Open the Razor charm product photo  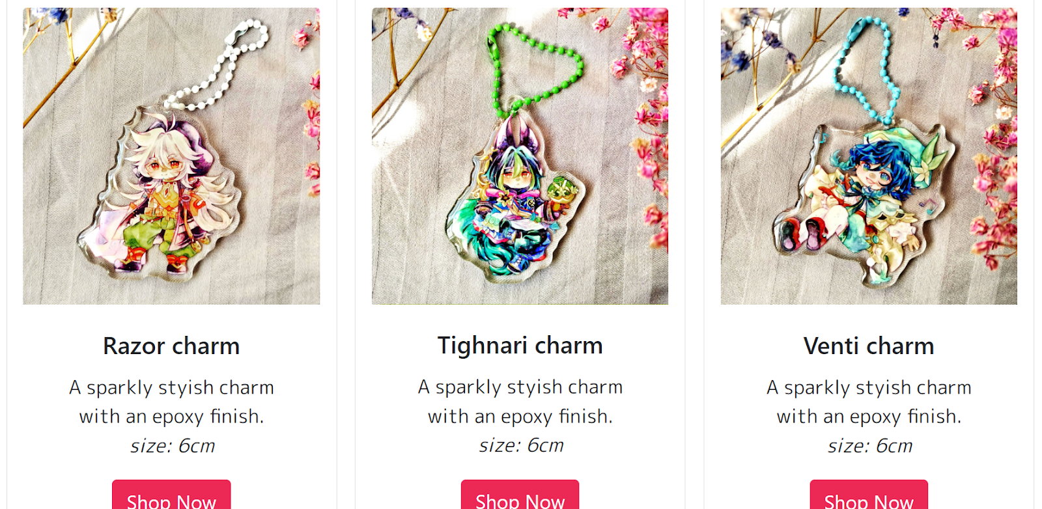pos(171,156)
